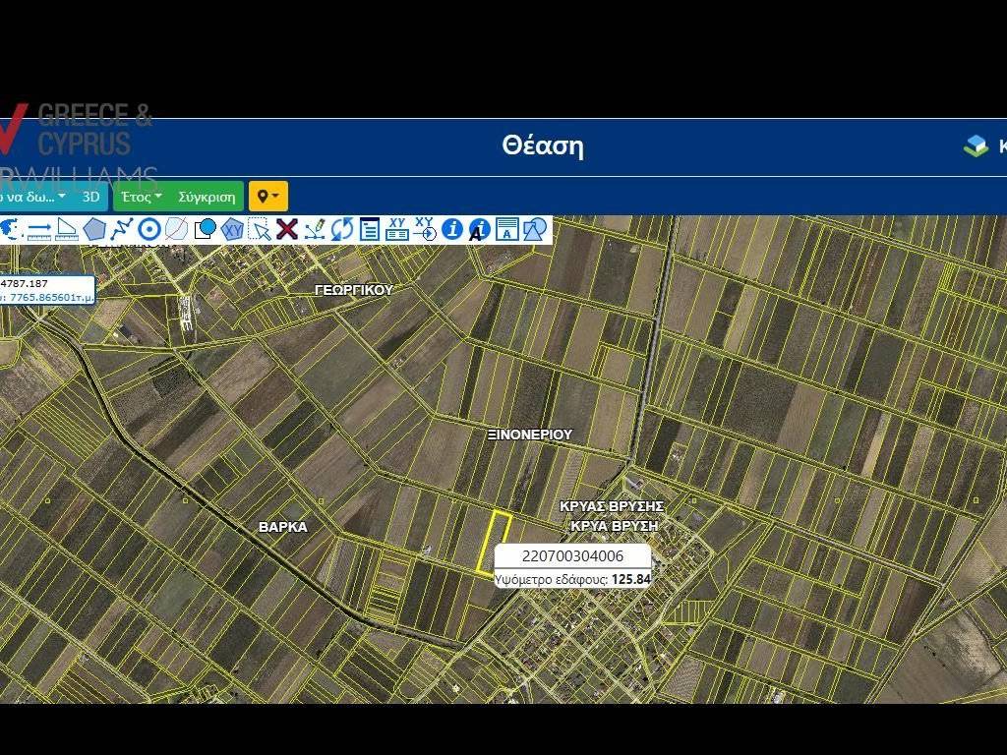Viewport: 1007px width, 755px height.
Task: Click the layers logo in header
Action: 976,146
